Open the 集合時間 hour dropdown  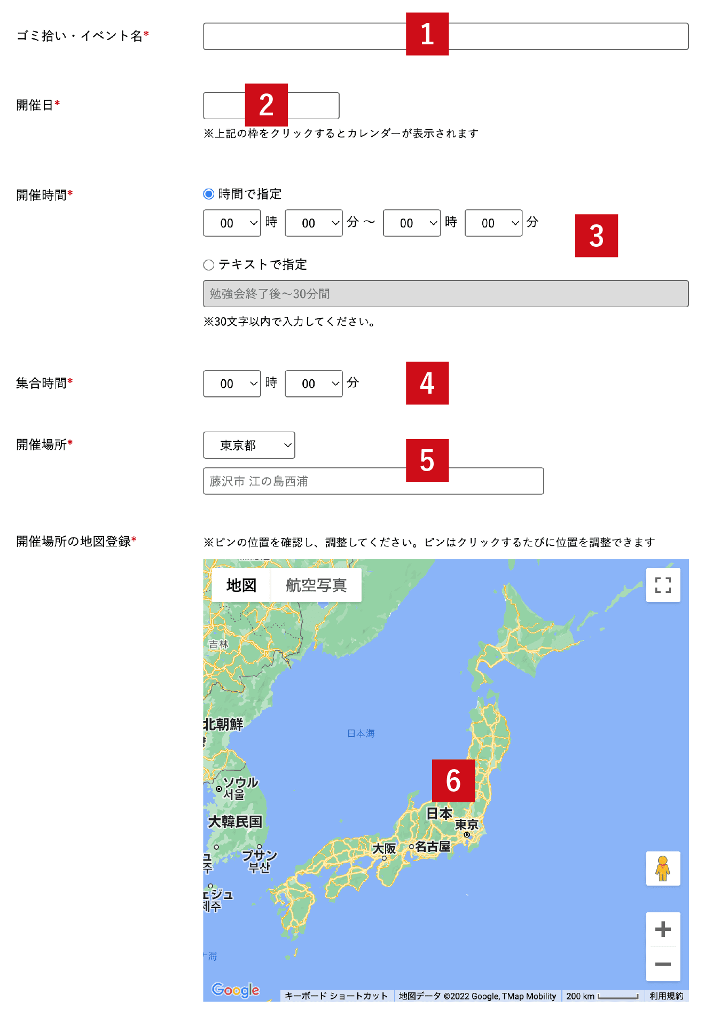click(x=232, y=384)
